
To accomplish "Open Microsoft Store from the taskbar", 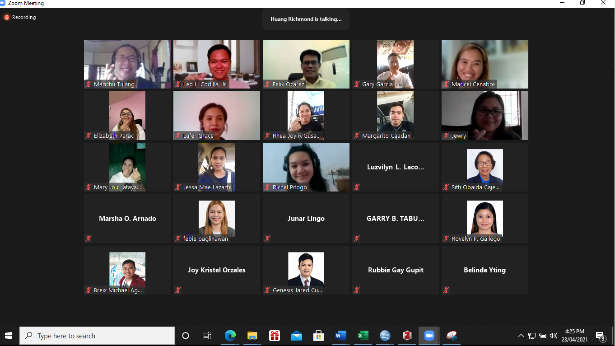I will (x=318, y=336).
